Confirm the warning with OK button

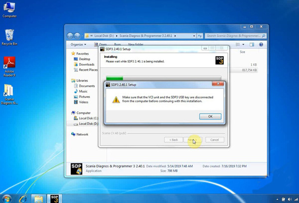210,116
